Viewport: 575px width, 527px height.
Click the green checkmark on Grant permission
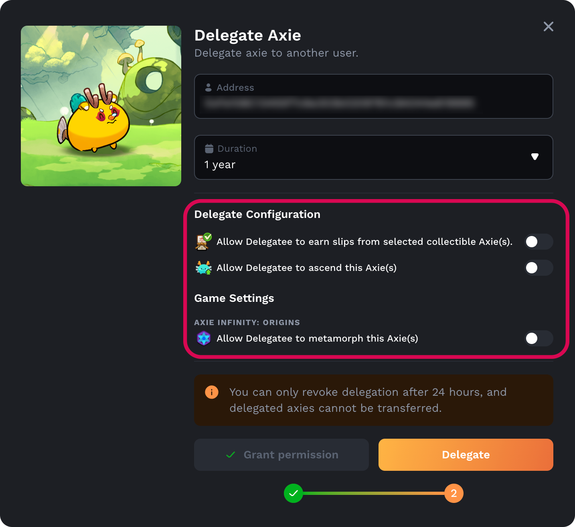(x=230, y=455)
